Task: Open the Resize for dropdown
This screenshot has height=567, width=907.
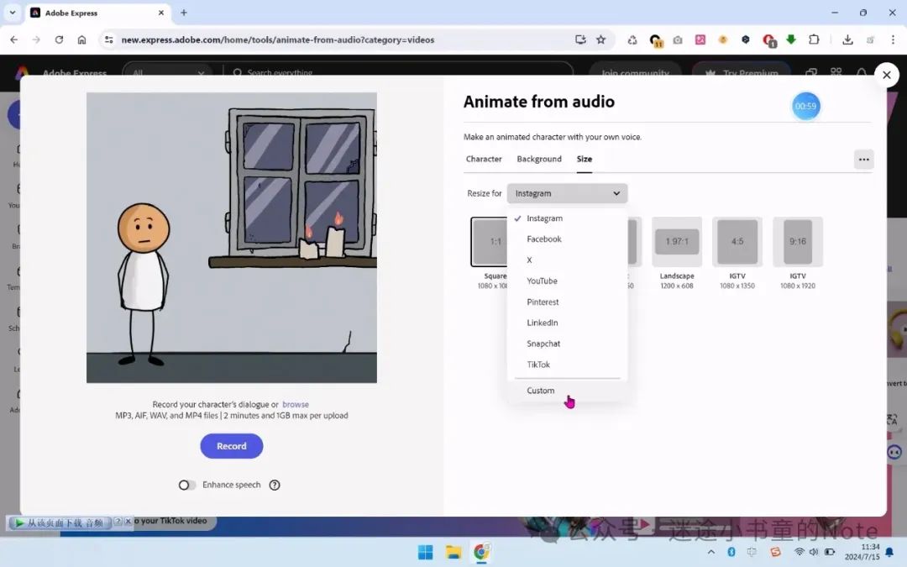Action: click(x=567, y=193)
